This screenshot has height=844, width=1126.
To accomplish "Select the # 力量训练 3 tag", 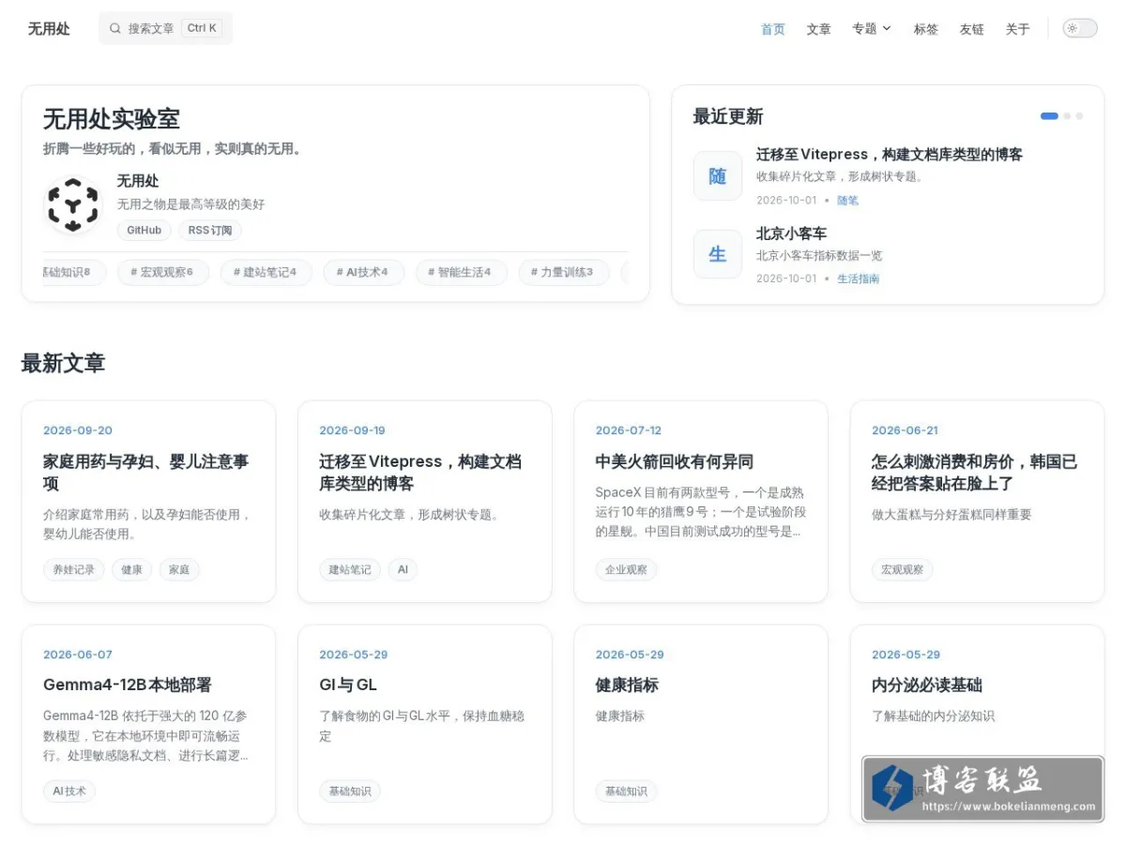I will coord(563,272).
